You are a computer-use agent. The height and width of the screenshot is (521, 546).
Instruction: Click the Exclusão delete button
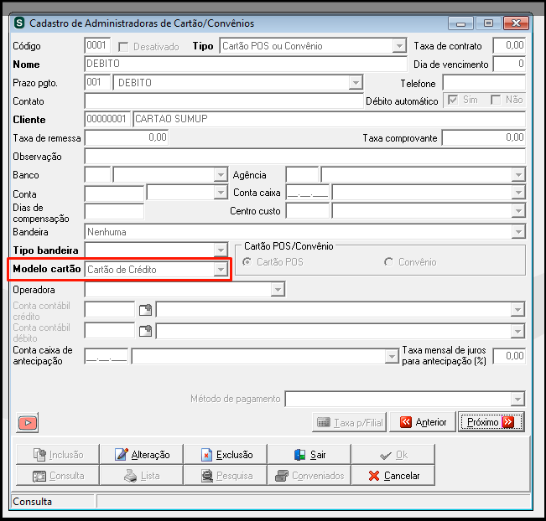[x=225, y=454]
